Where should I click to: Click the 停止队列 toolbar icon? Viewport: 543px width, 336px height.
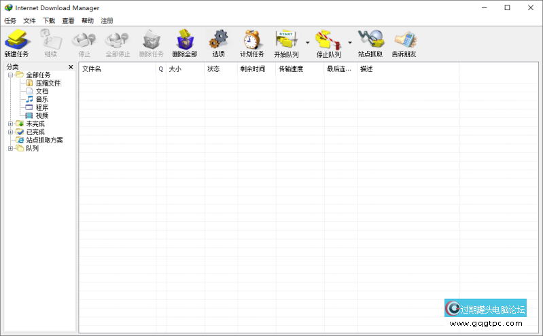pyautogui.click(x=328, y=39)
